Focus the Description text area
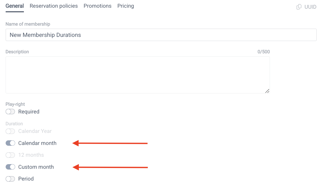The height and width of the screenshot is (189, 320). [x=138, y=75]
